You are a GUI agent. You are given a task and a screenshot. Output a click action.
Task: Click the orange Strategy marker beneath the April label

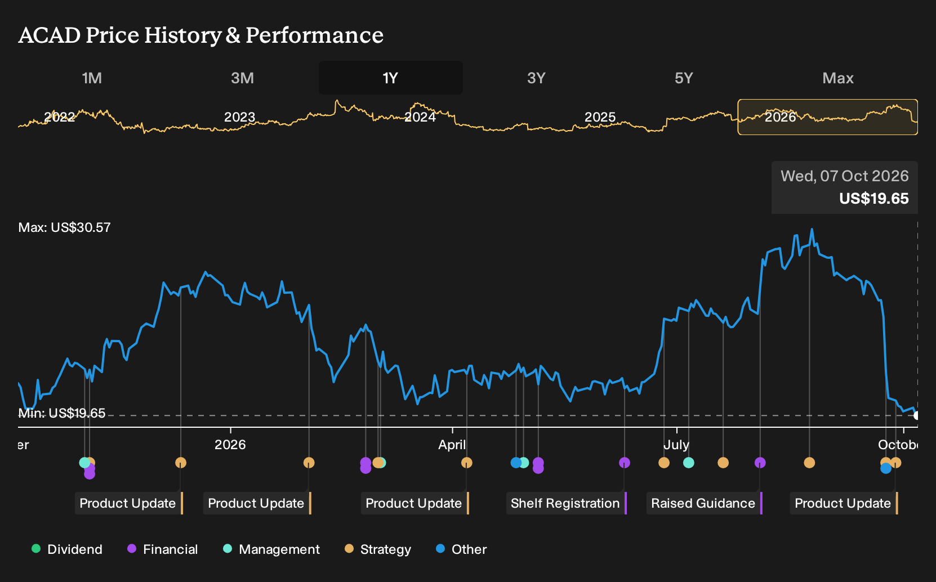point(466,463)
